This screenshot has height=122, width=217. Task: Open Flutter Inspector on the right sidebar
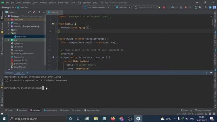215,57
